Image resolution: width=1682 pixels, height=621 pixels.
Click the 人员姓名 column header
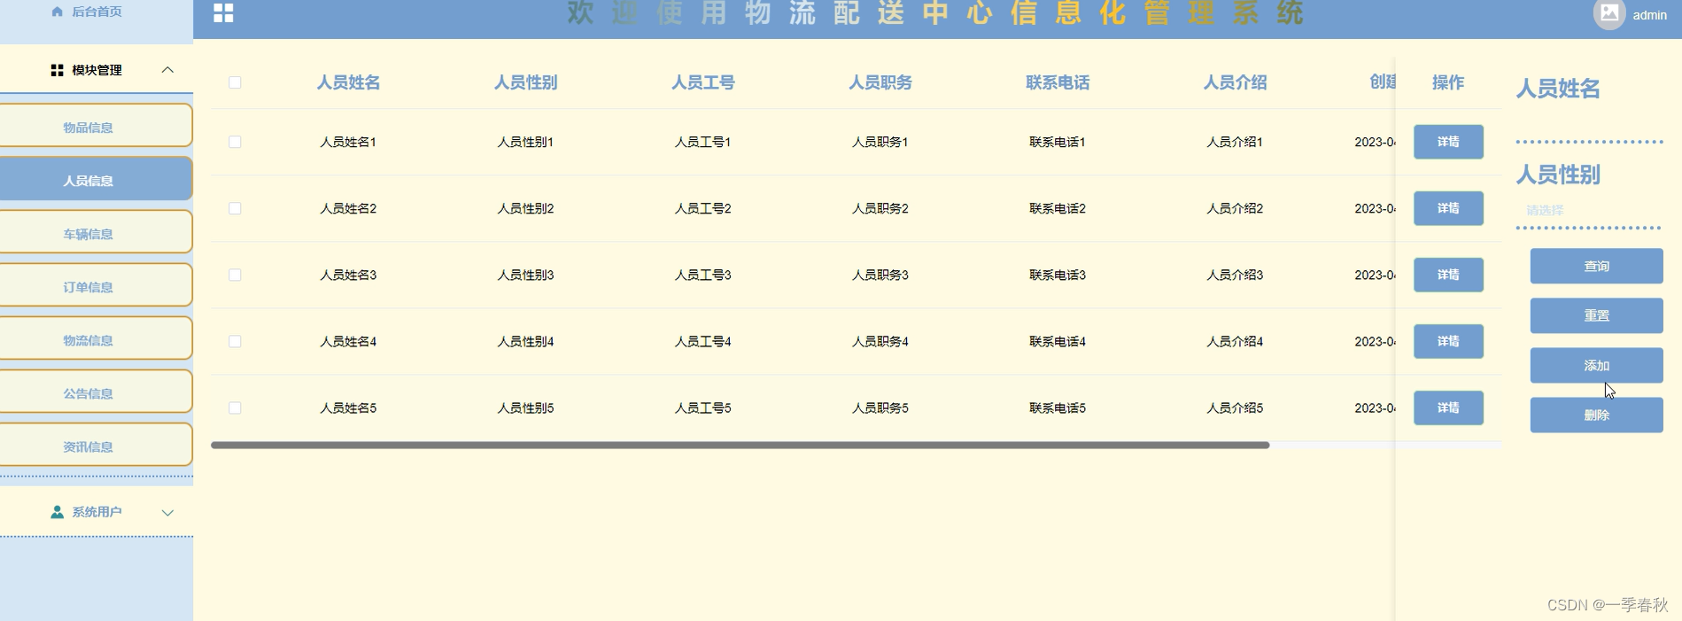pyautogui.click(x=348, y=82)
